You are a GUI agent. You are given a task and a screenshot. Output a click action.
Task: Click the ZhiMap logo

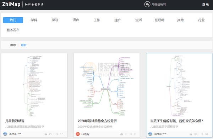click(x=11, y=4)
